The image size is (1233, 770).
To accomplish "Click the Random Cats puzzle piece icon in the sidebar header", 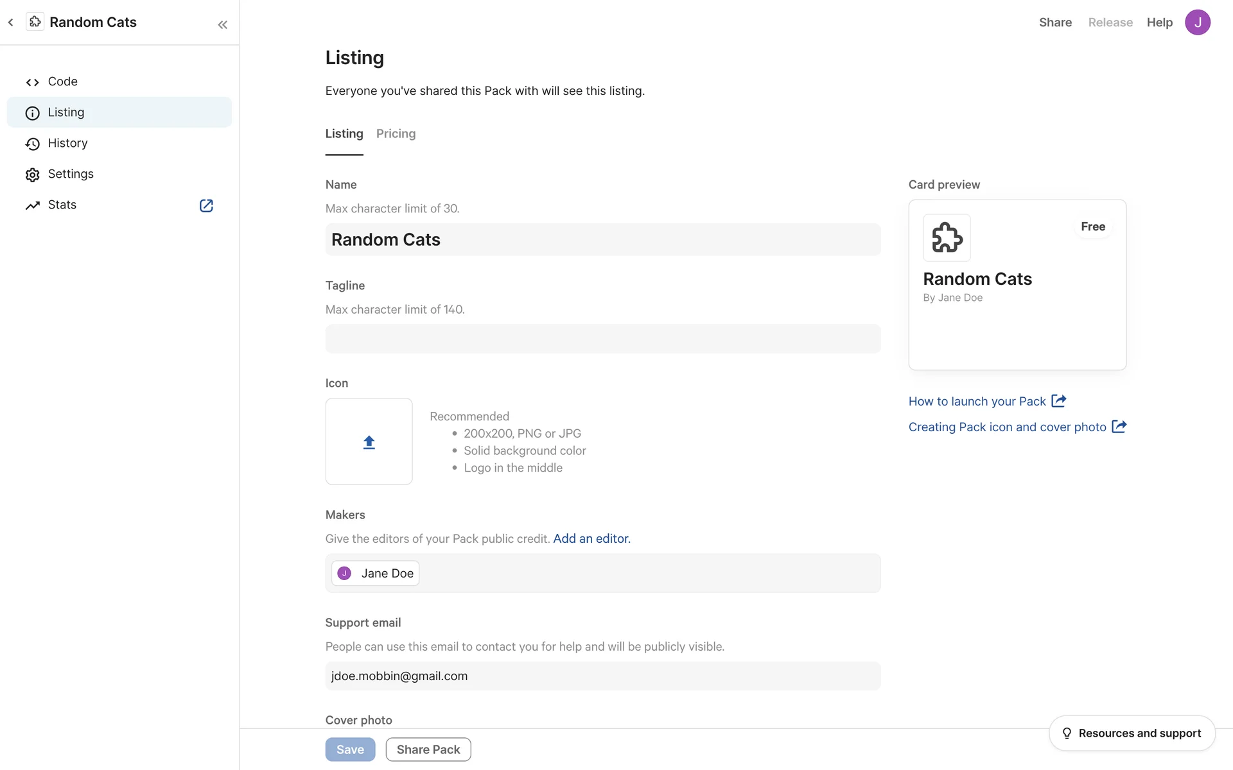I will pyautogui.click(x=35, y=22).
